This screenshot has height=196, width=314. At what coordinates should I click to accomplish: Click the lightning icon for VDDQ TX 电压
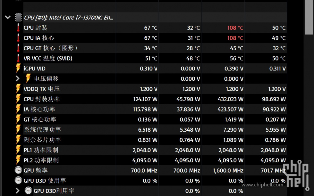[18, 89]
